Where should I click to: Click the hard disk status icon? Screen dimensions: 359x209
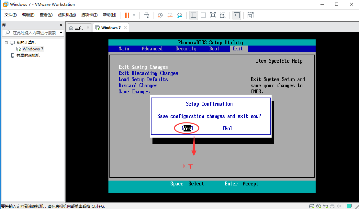pos(312,206)
